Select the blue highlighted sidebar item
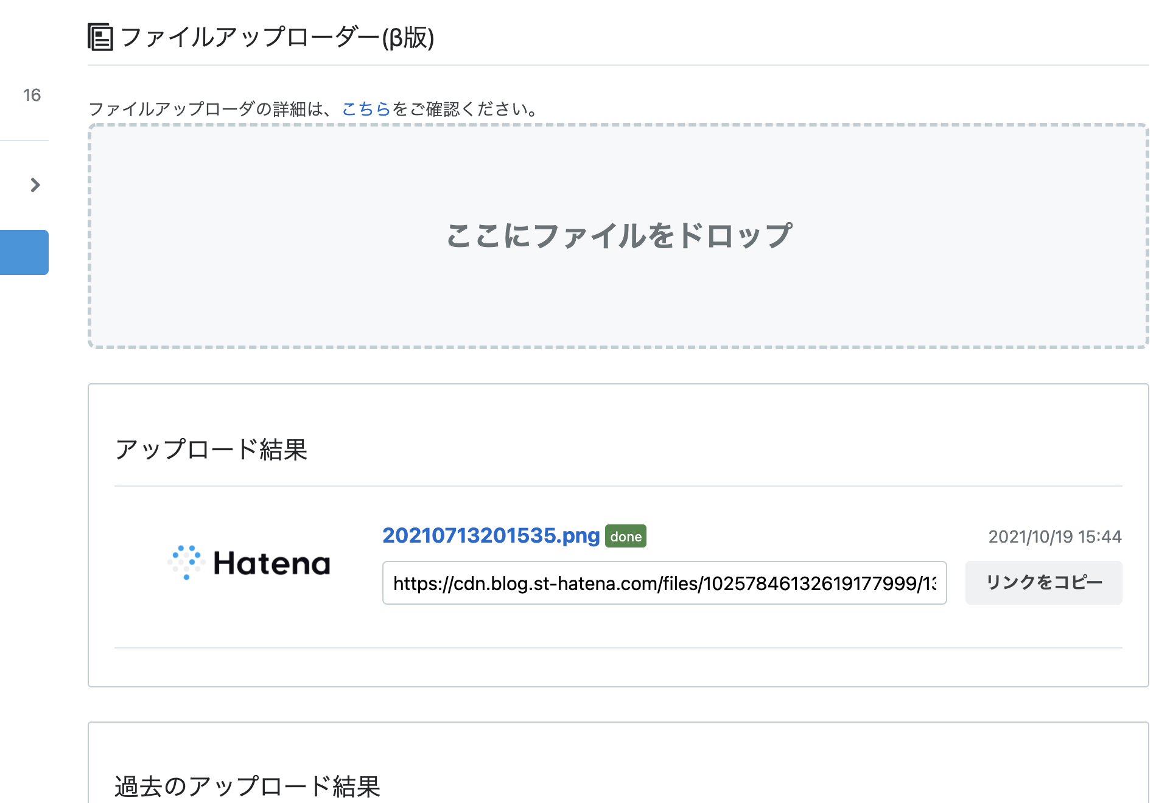This screenshot has width=1170, height=803. 24,252
